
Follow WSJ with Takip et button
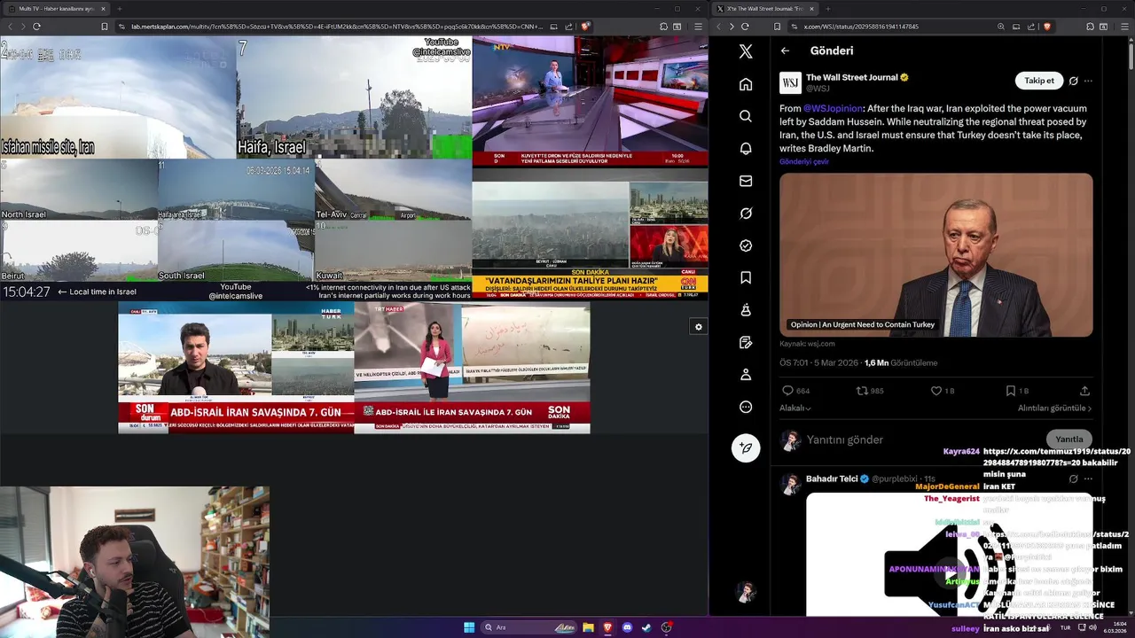(1039, 81)
